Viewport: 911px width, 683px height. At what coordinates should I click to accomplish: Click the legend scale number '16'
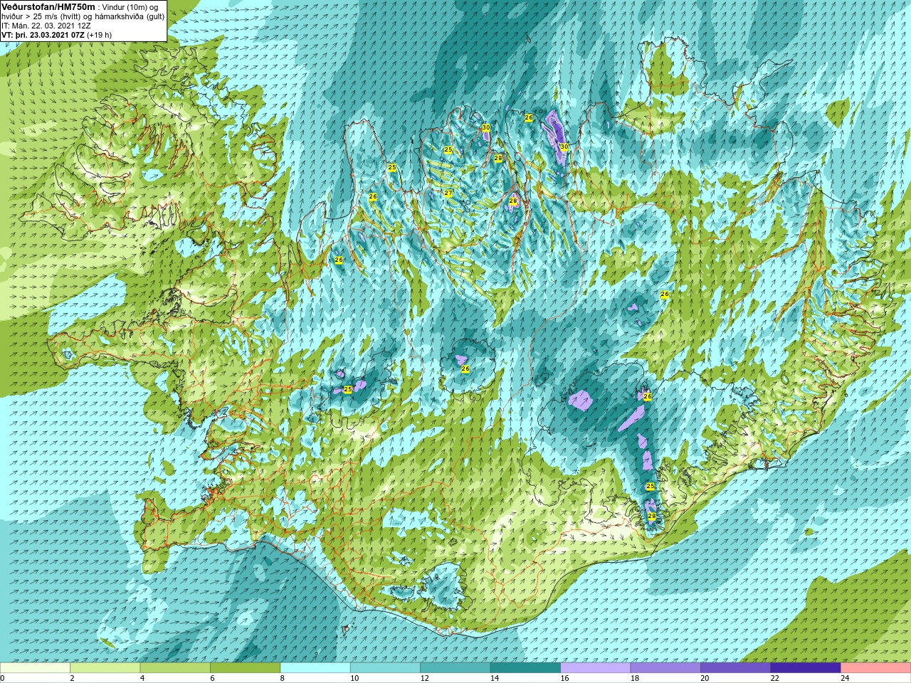coord(564,678)
